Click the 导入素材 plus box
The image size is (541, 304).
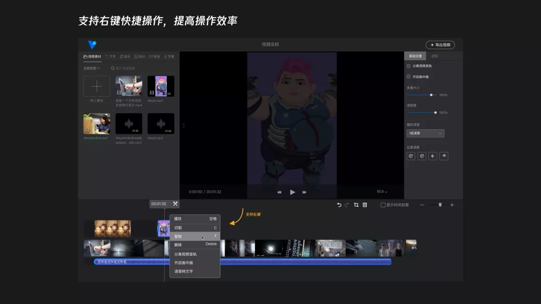pyautogui.click(x=97, y=86)
